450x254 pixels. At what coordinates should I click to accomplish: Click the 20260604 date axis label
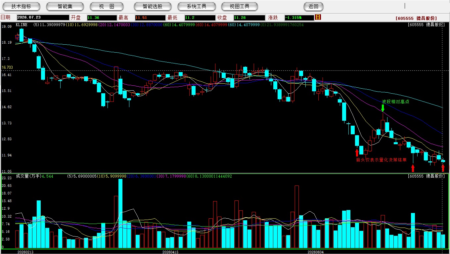point(316,252)
